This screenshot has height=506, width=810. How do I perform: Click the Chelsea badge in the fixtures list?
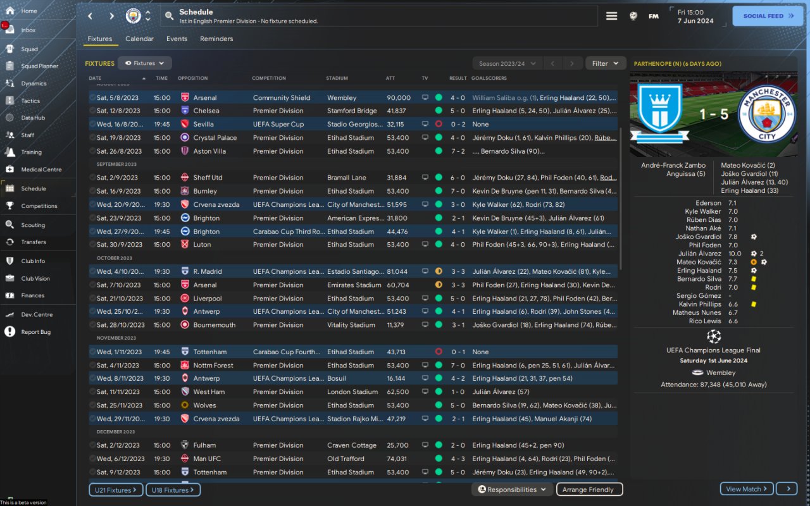click(x=185, y=111)
